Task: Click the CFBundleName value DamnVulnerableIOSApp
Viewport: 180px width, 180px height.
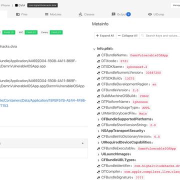Action: click(x=149, y=55)
